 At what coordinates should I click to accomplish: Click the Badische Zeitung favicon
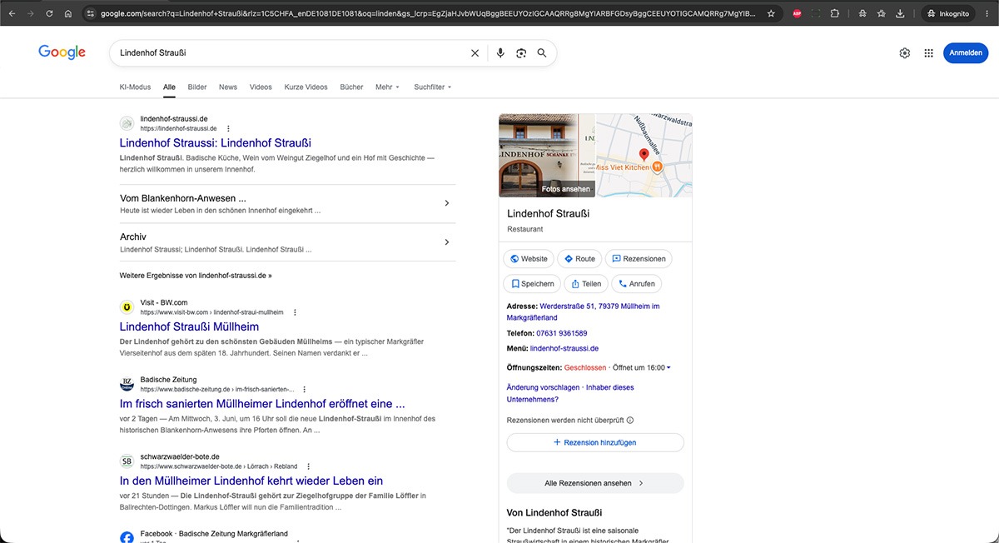pos(127,384)
